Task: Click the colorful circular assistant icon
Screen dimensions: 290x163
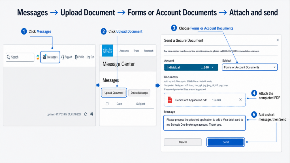Action: (38, 57)
